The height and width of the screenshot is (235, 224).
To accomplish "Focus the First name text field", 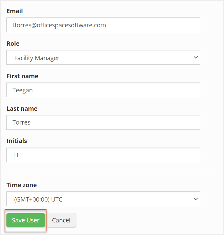I will [x=103, y=90].
